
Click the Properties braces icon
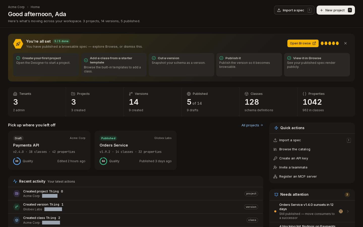coord(305,94)
